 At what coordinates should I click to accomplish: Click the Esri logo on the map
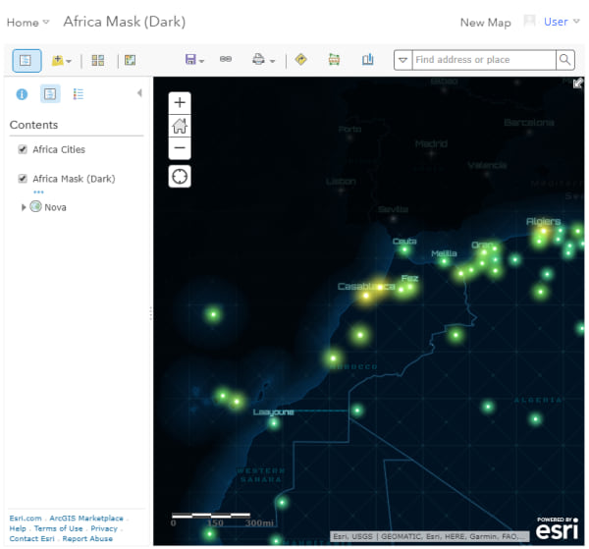[x=557, y=528]
